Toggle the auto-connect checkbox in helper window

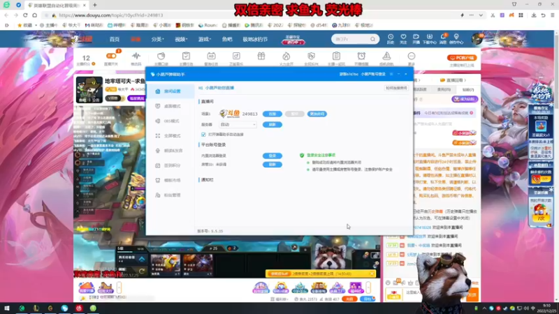pos(203,135)
